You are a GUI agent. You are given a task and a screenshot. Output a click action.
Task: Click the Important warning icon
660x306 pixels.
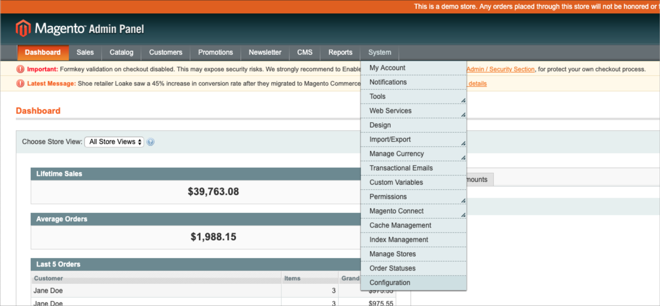tap(20, 69)
